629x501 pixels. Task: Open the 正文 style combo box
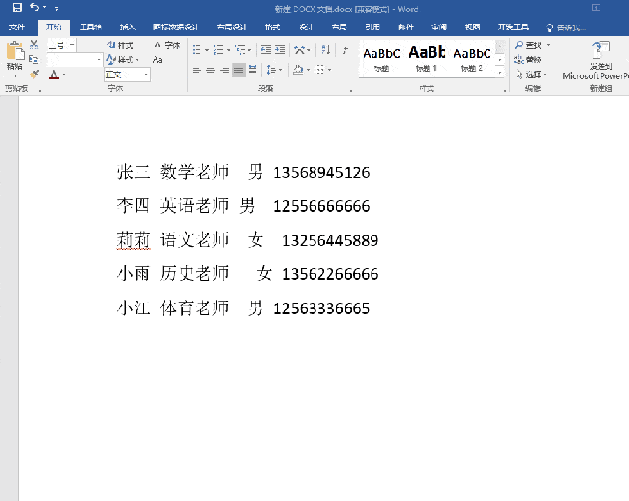(x=128, y=74)
